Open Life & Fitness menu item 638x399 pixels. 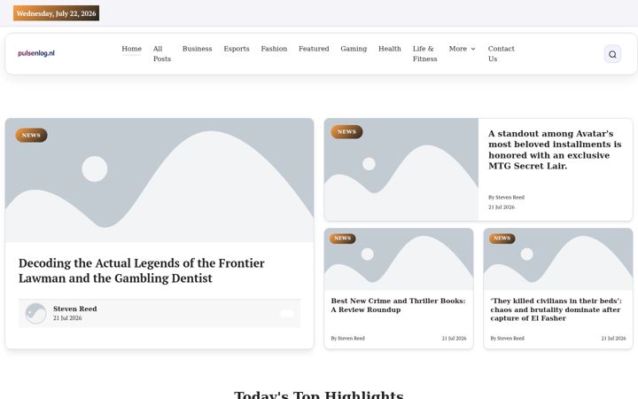[424, 54]
